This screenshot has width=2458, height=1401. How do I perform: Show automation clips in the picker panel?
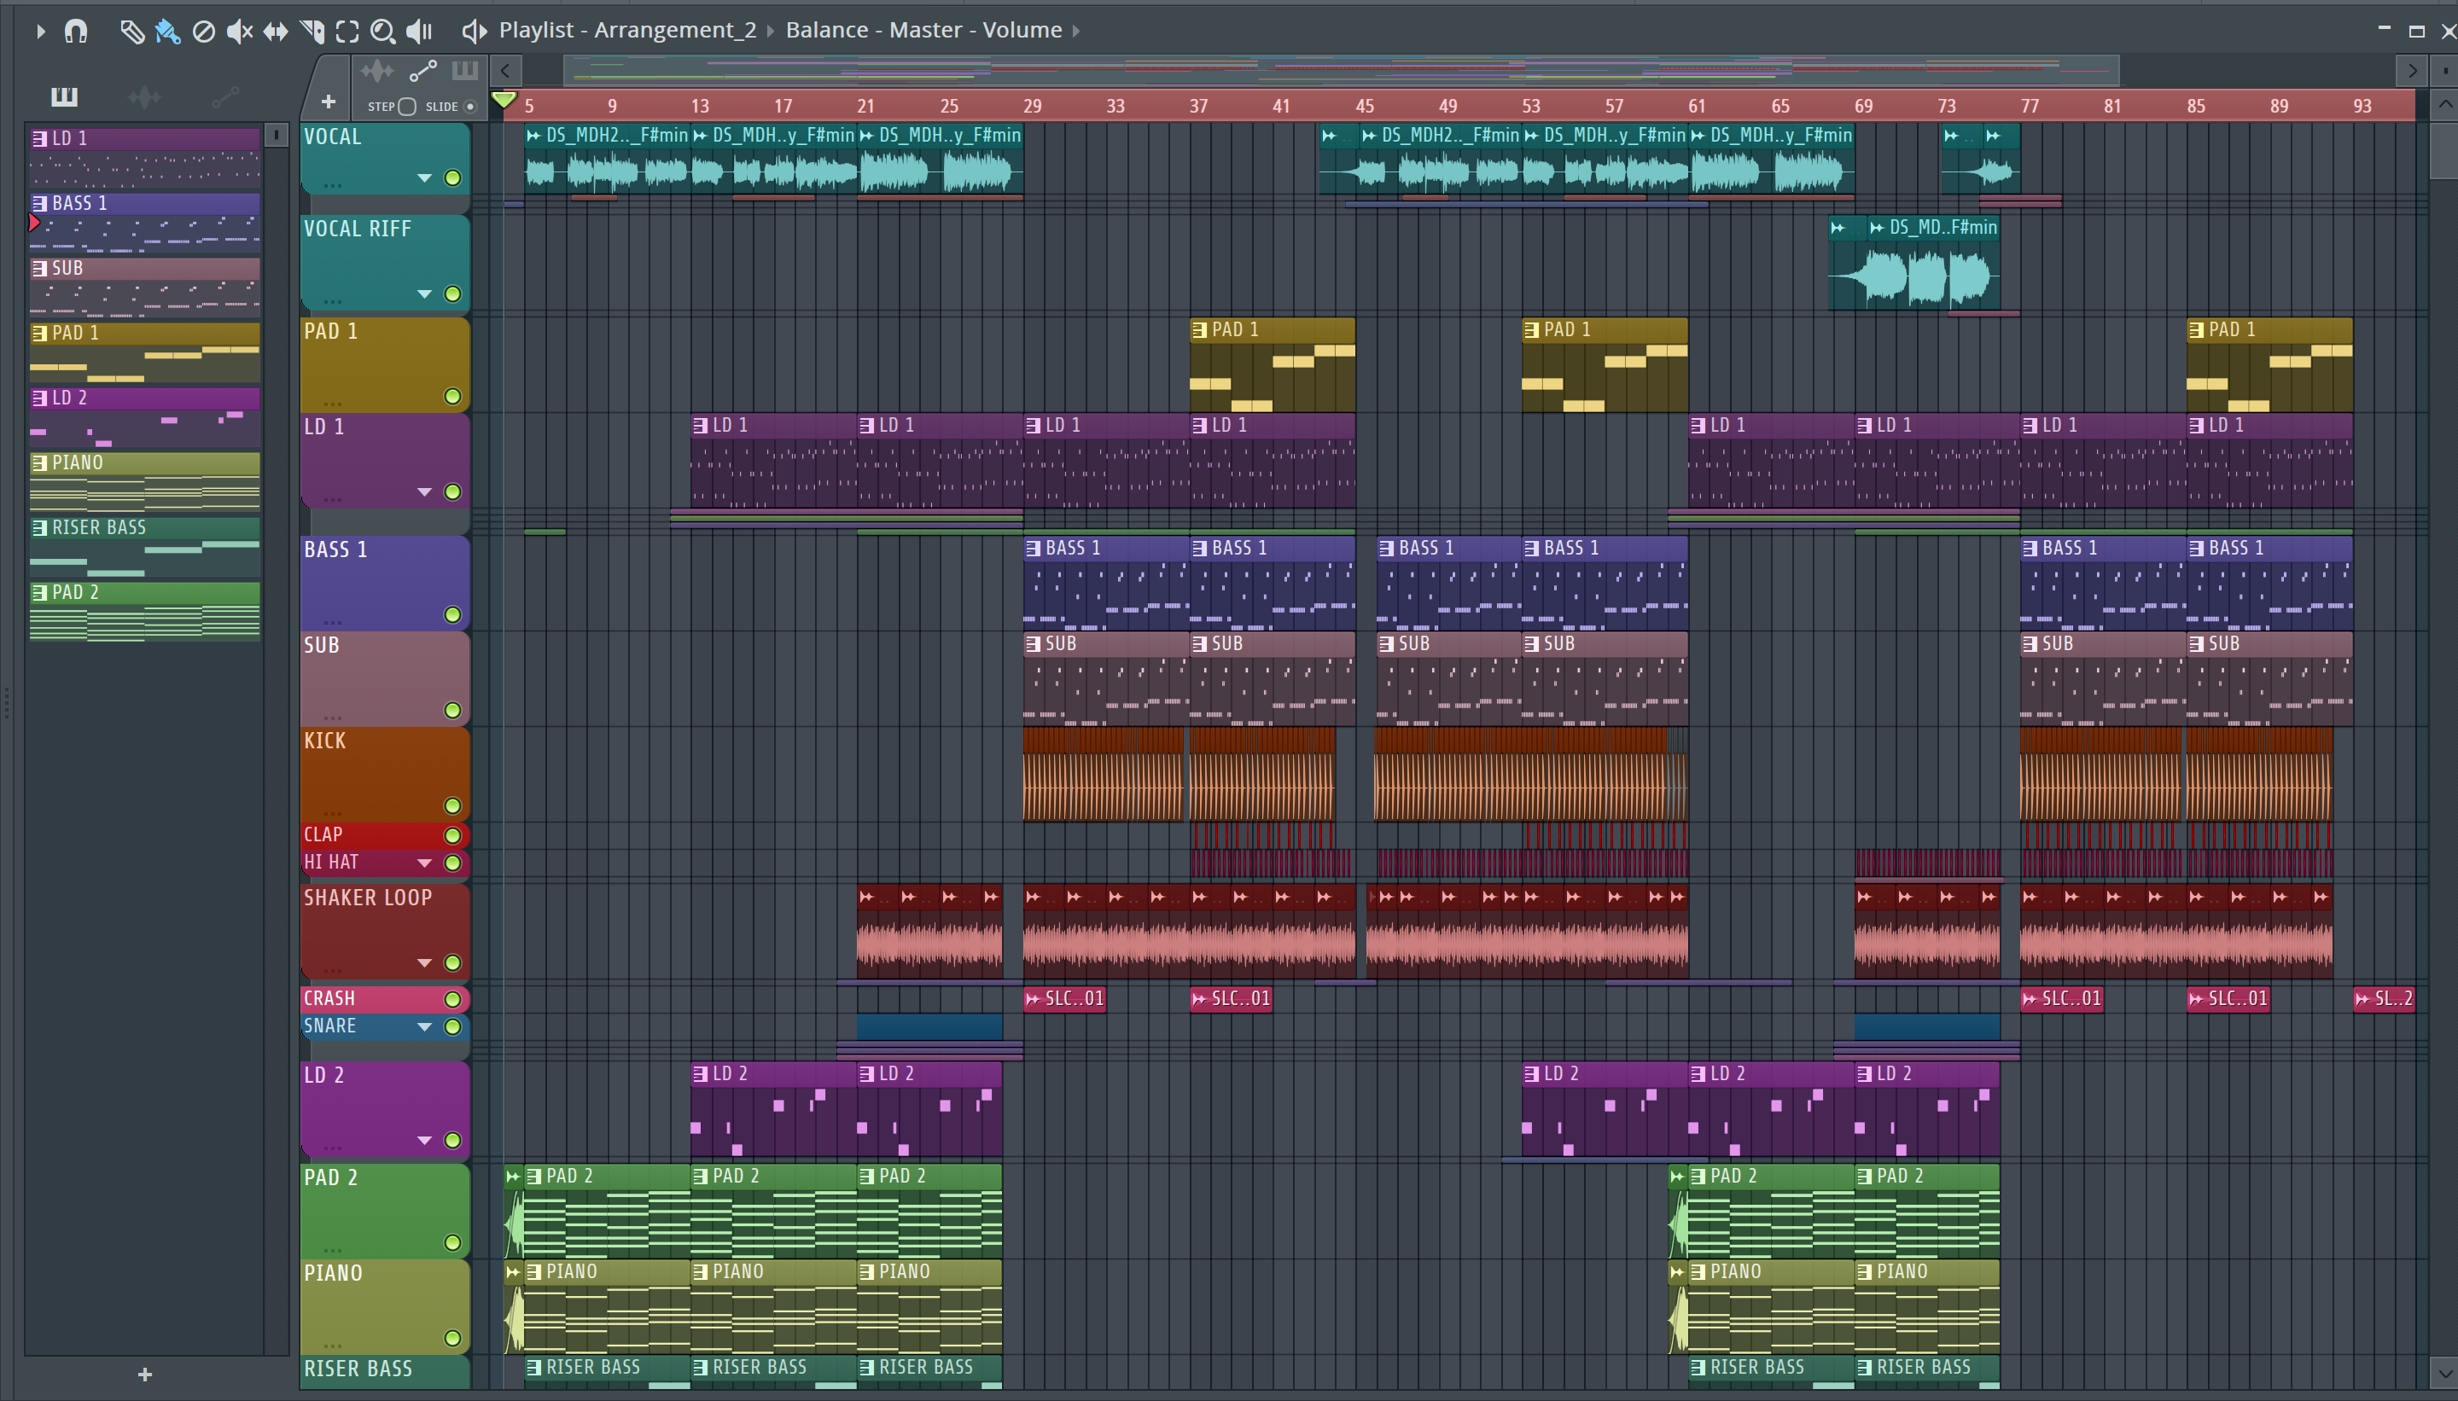(x=225, y=96)
